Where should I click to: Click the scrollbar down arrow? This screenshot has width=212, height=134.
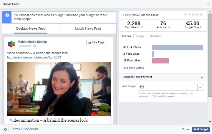click(x=210, y=122)
